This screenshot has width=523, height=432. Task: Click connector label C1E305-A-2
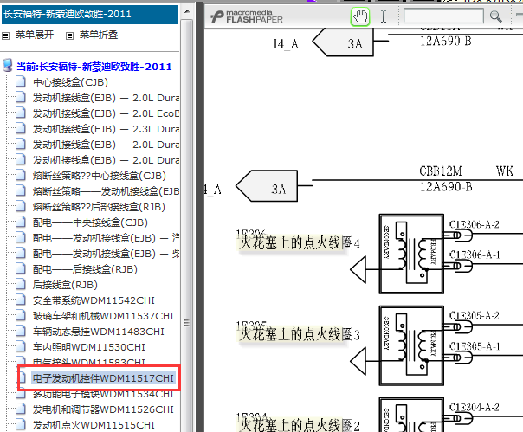(x=475, y=316)
